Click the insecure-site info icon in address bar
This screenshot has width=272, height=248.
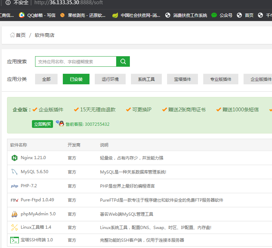8,2
